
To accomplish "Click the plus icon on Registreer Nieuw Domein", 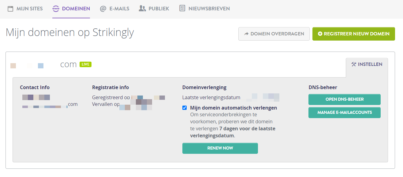I will click(320, 34).
